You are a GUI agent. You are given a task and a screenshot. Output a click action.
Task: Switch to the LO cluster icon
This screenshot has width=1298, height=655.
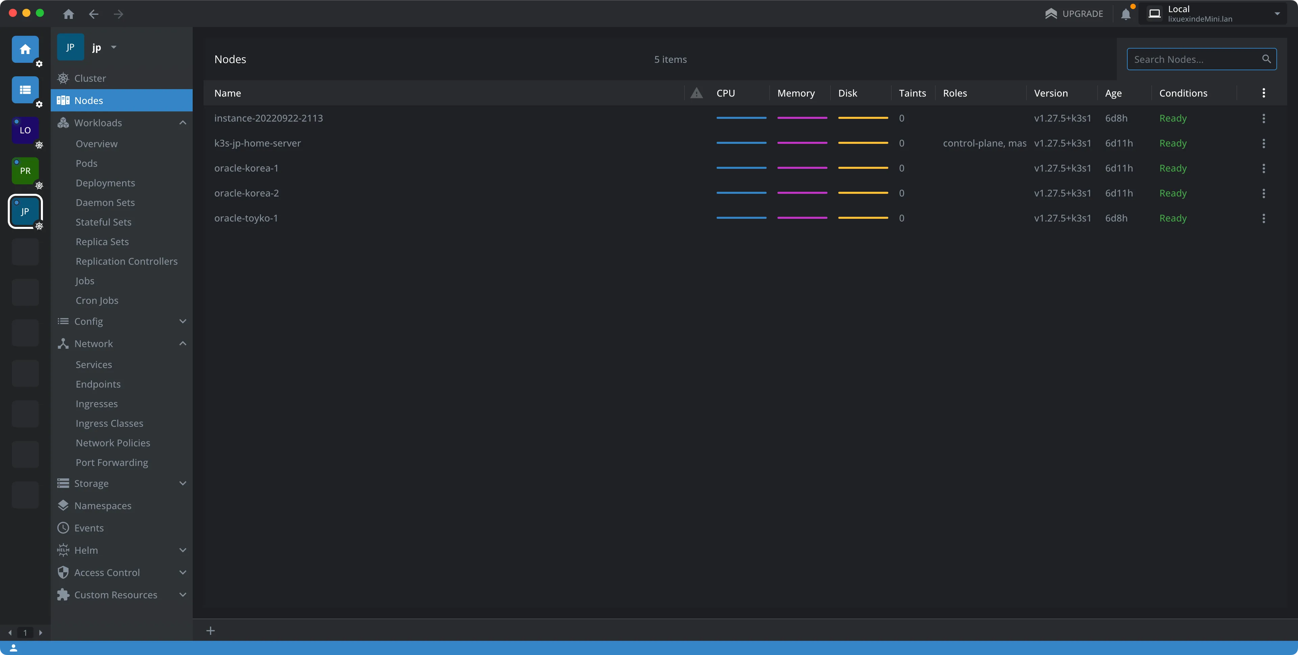tap(25, 130)
